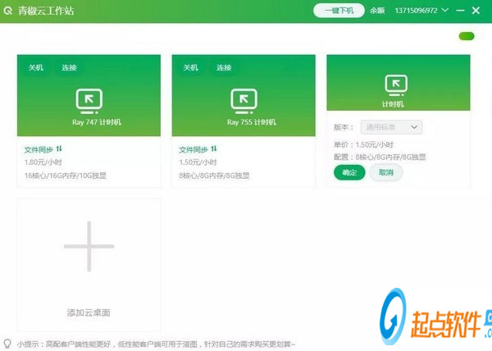The image size is (492, 351).
Task: Cancel the new machine with 取消
Action: (386, 172)
